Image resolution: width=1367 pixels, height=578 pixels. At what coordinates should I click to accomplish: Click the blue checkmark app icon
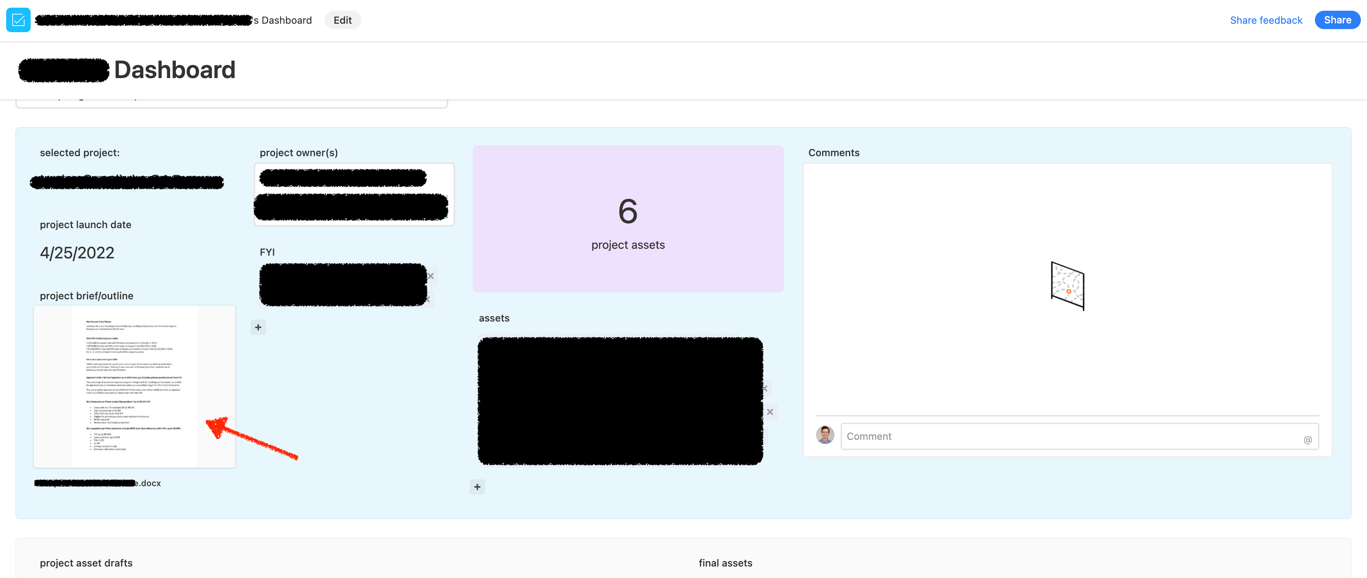point(18,20)
